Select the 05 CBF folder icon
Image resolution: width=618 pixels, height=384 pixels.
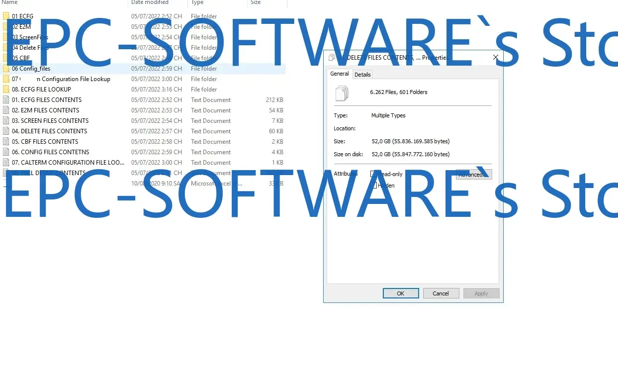click(x=5, y=58)
